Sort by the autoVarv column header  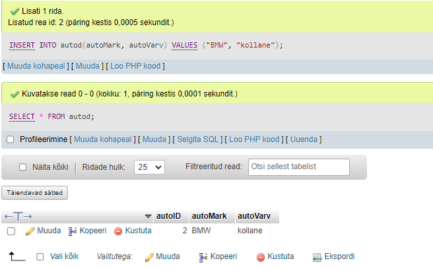tap(253, 216)
